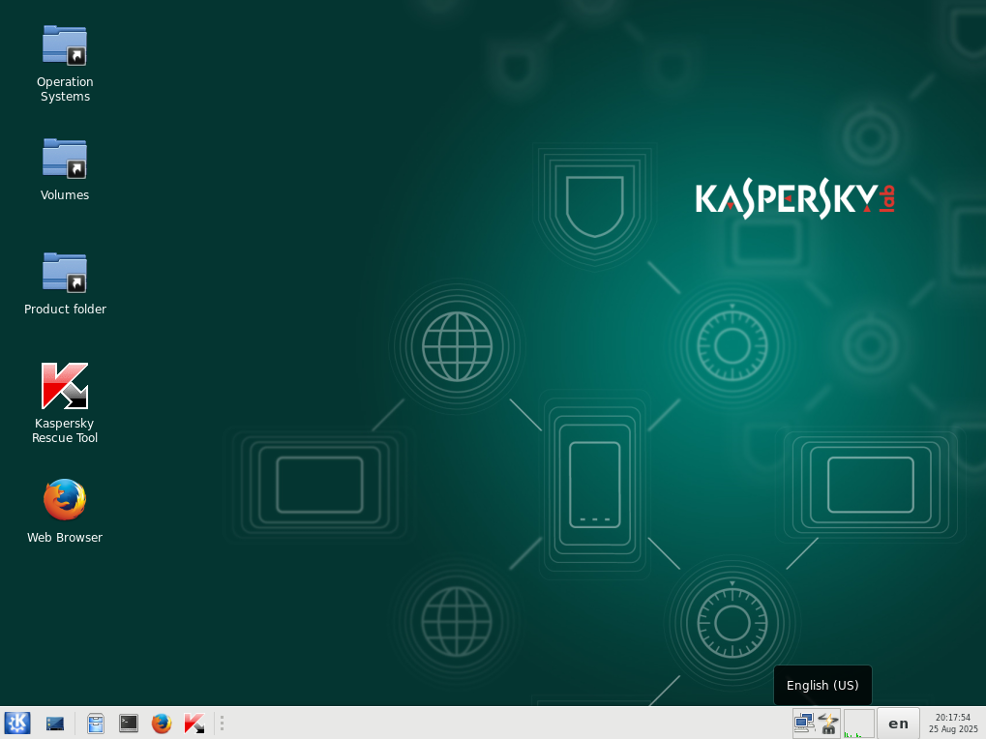This screenshot has height=739, width=986.
Task: Switch keyboard layout via the en indicator
Action: (x=898, y=724)
